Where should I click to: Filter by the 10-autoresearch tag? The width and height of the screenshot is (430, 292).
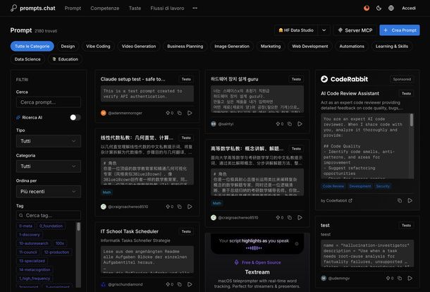(33, 243)
